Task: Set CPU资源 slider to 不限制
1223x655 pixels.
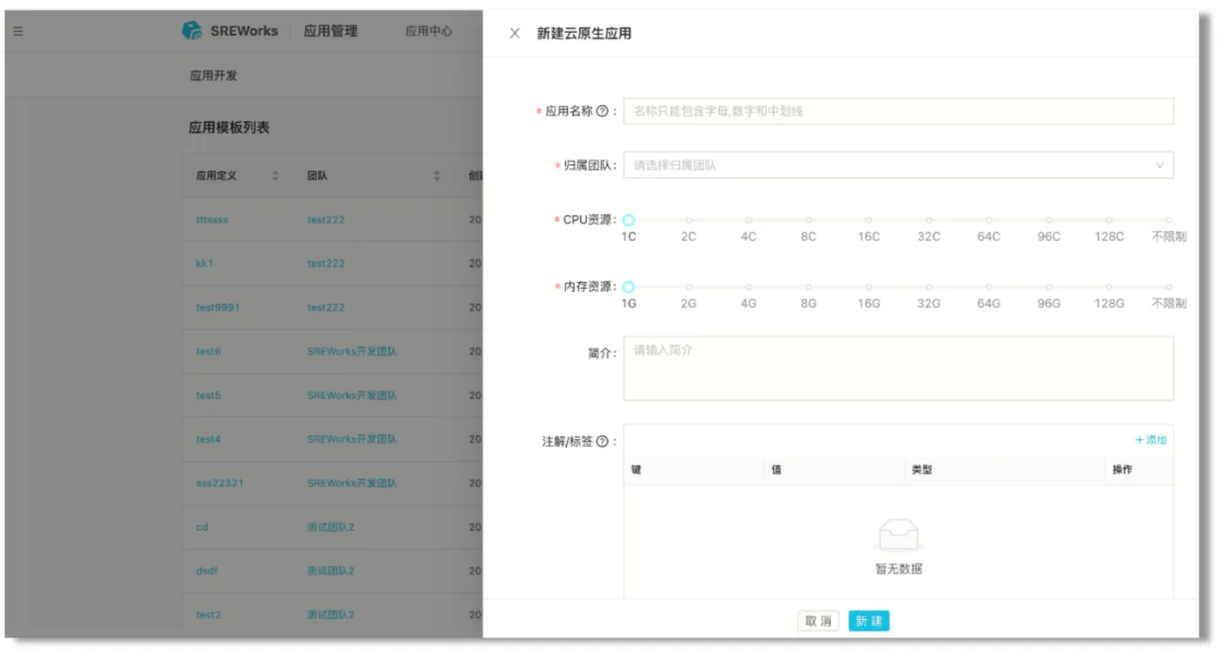Action: (x=1169, y=220)
